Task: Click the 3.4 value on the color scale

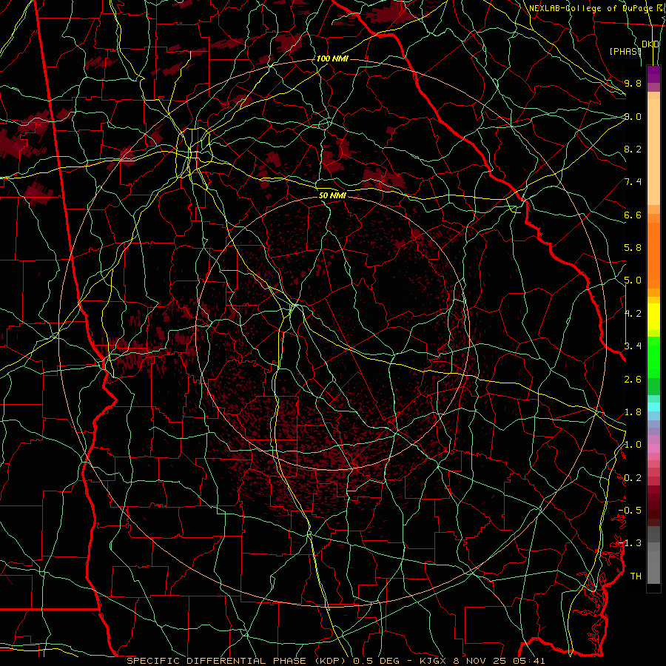Action: click(x=633, y=346)
